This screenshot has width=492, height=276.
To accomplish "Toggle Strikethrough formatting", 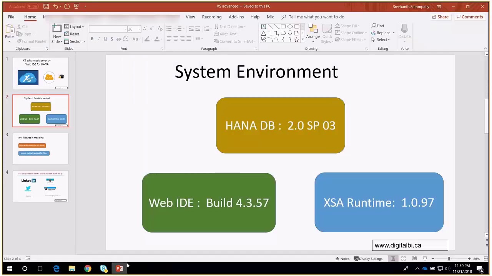I will pos(118,39).
